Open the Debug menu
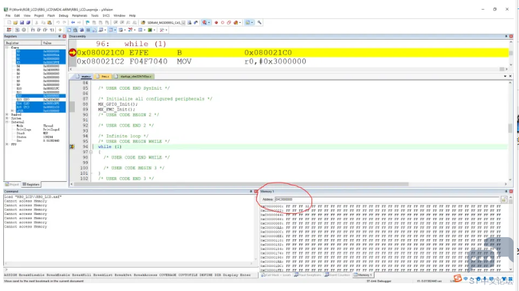This screenshot has width=519, height=291. 63,16
